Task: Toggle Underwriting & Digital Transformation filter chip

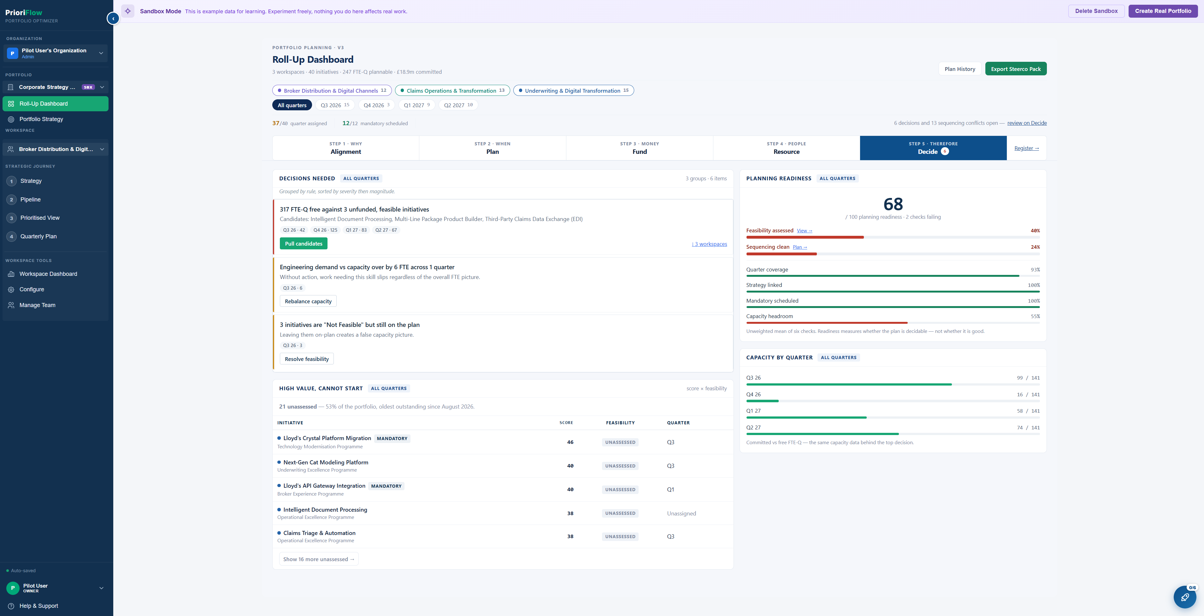Action: tap(574, 90)
